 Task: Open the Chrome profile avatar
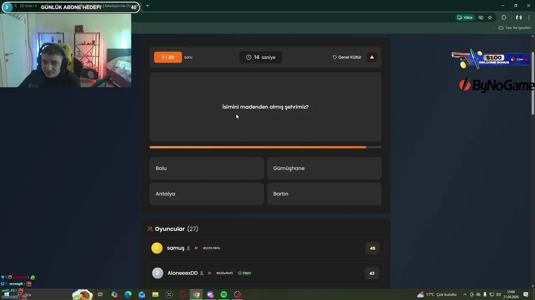[x=519, y=17]
